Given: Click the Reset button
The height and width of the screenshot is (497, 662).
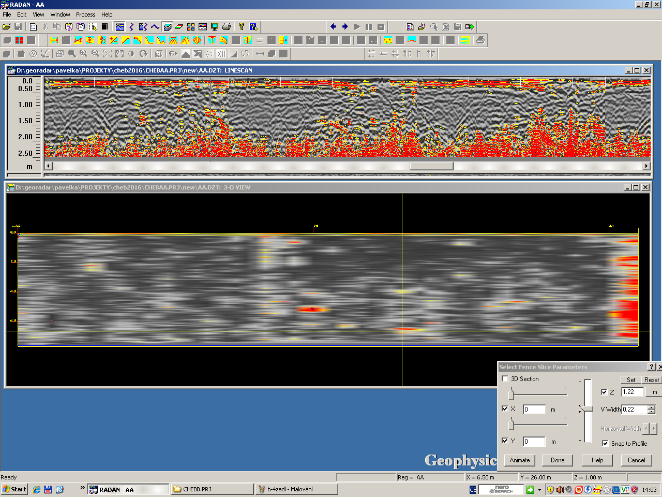Looking at the screenshot, I should pyautogui.click(x=652, y=379).
